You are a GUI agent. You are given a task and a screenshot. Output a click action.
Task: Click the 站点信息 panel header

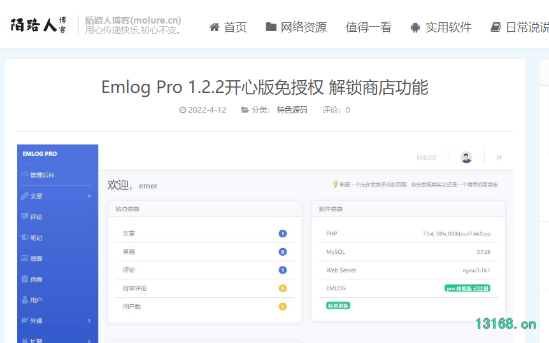point(205,209)
